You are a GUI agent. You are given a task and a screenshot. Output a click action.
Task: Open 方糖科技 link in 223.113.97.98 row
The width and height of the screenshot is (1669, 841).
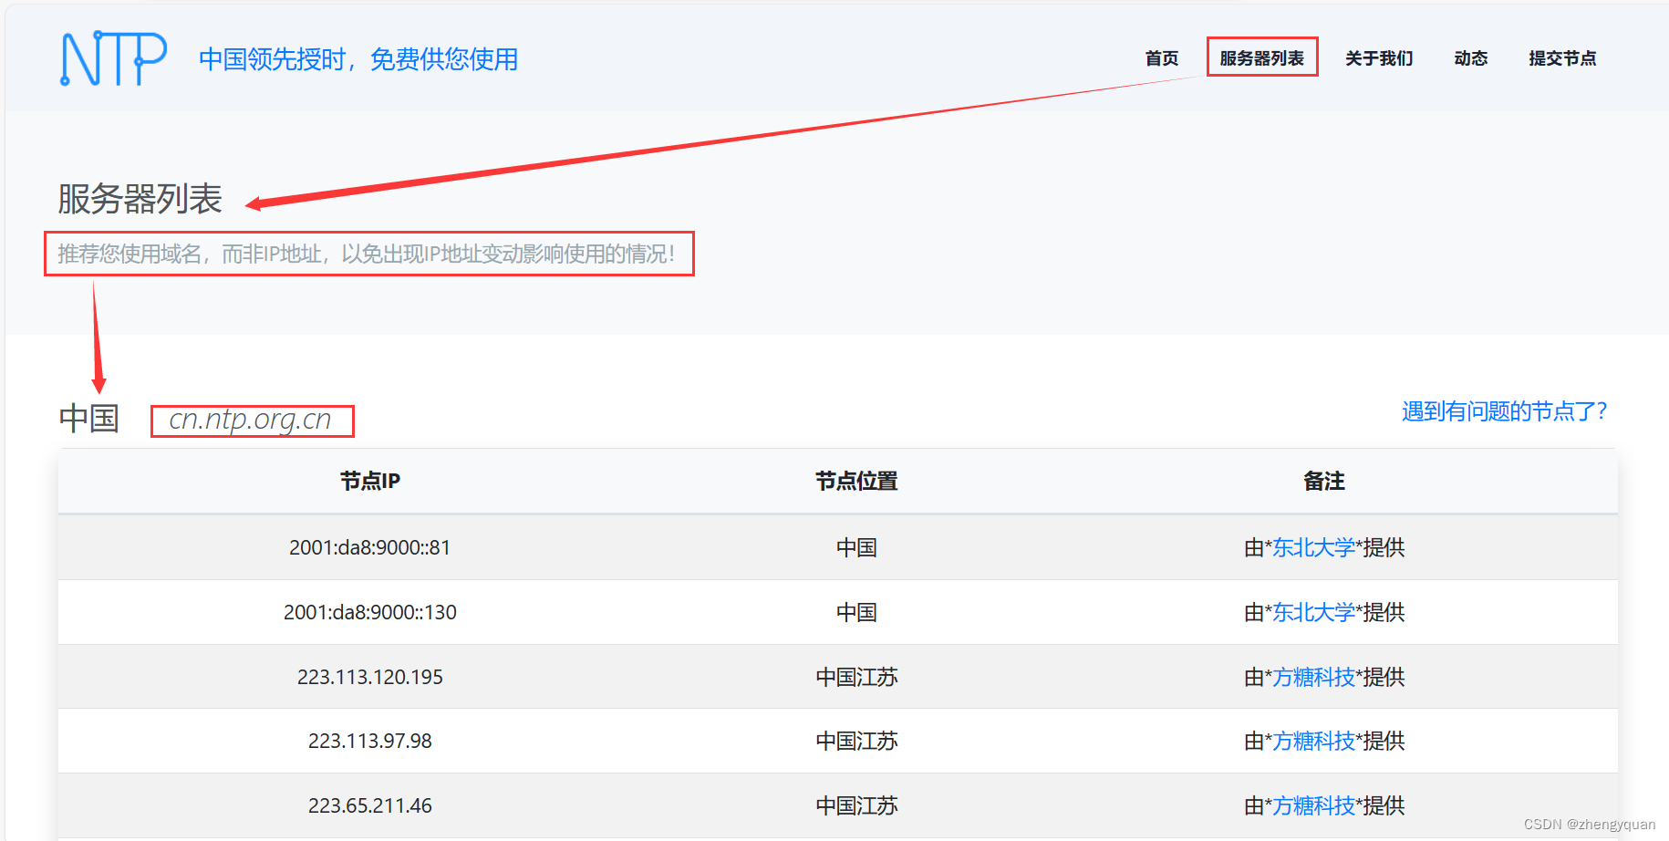tap(1313, 741)
